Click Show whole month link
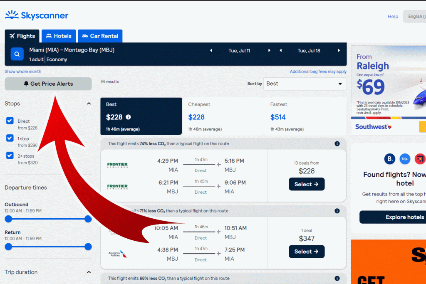 coord(23,72)
